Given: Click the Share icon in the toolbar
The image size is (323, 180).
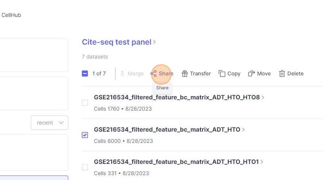Looking at the screenshot, I should tap(154, 73).
